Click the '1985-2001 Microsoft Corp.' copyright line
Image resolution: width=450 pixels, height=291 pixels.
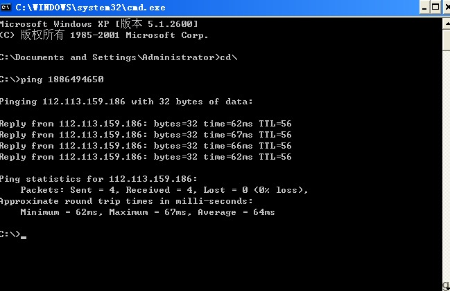click(104, 35)
